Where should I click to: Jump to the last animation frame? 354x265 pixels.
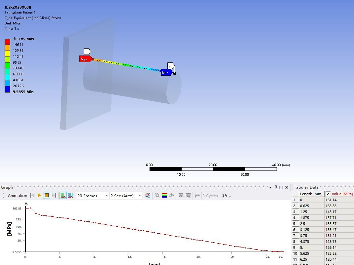click(x=53, y=195)
